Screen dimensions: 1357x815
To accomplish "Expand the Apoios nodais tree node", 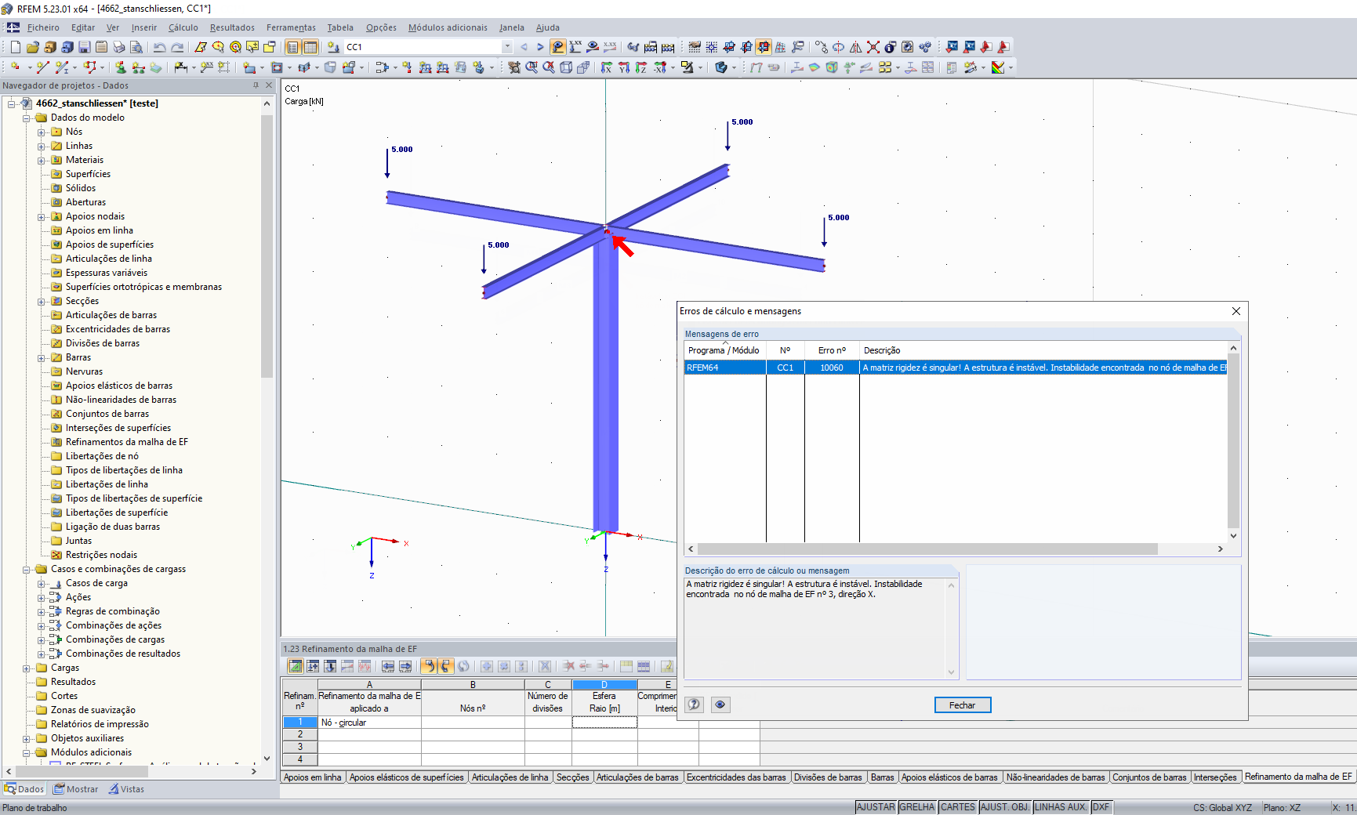I will (x=42, y=216).
